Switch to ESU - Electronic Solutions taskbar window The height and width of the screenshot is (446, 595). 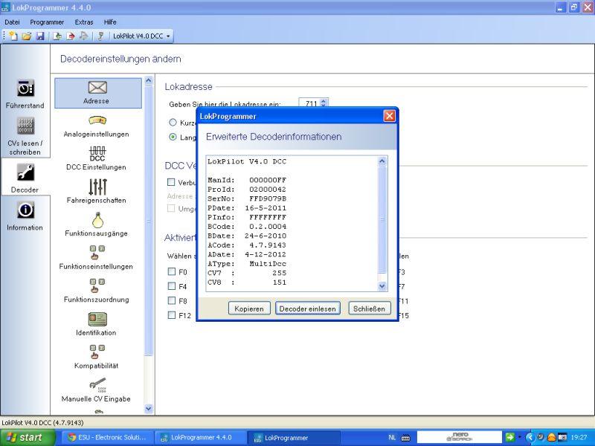tap(107, 438)
